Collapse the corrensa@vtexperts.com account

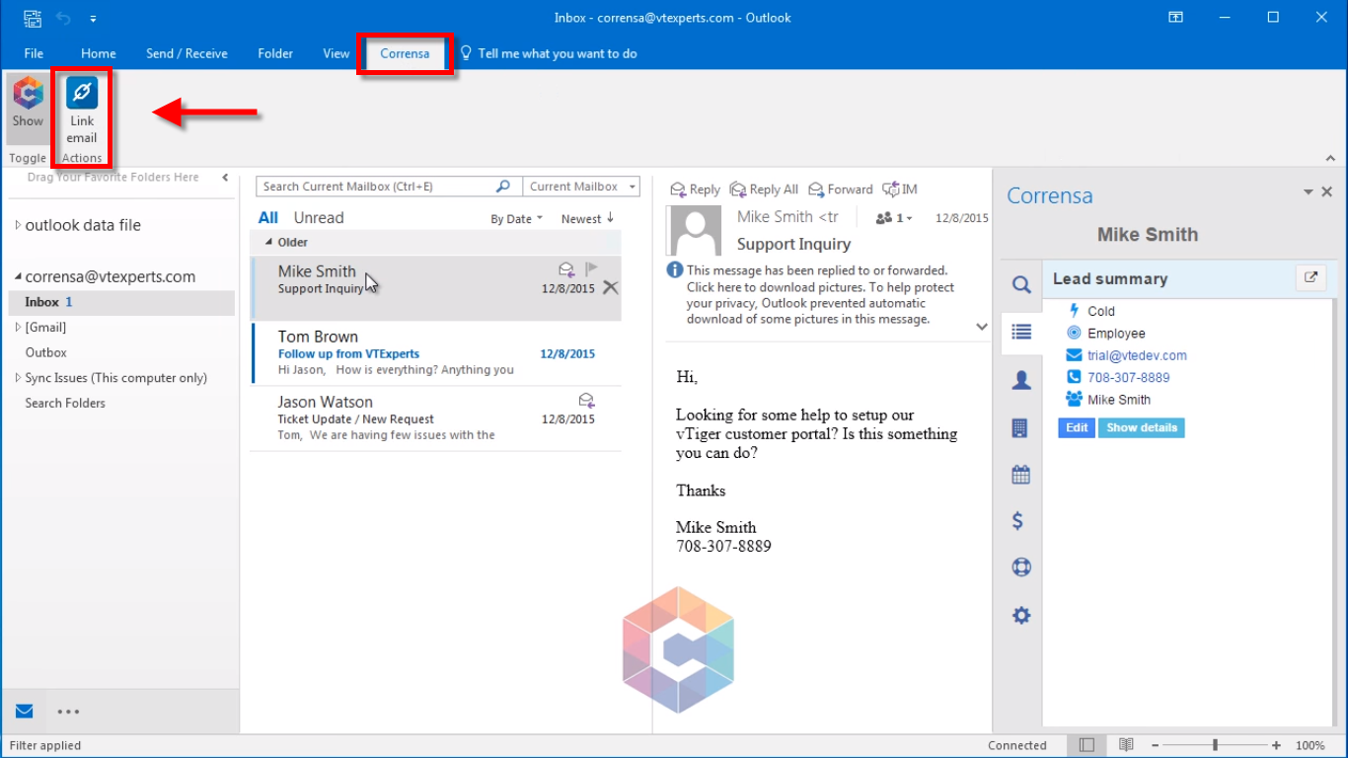[x=18, y=277]
